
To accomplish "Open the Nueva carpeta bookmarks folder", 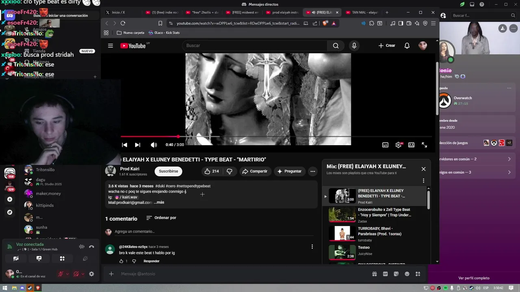I will [130, 32].
